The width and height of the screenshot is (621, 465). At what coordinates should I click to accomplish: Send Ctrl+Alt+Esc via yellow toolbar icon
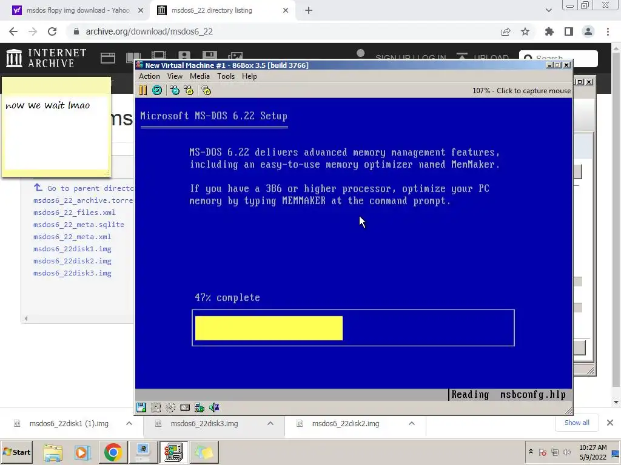pos(189,91)
